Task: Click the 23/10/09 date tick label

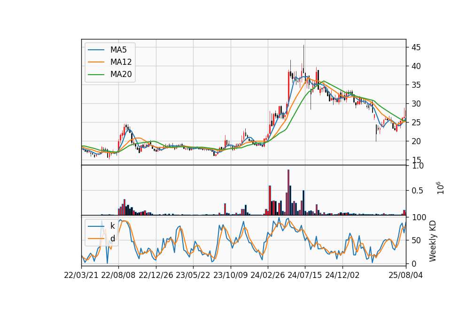Action: coord(230,275)
